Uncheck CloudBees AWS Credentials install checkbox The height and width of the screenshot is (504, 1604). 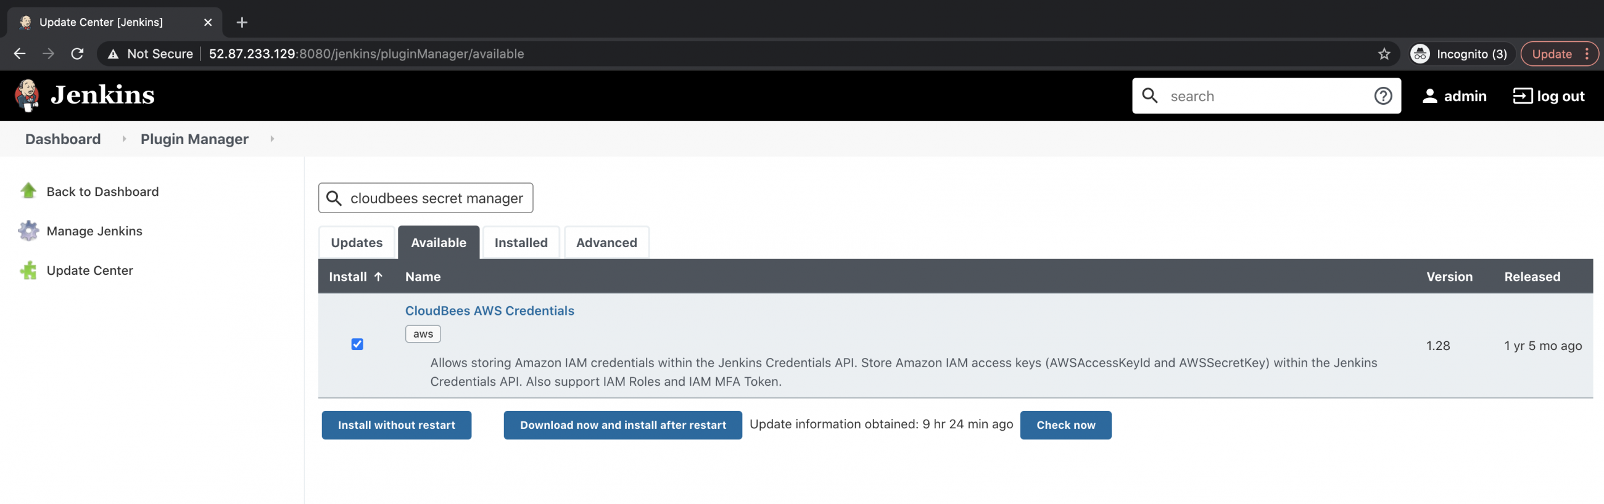[357, 344]
